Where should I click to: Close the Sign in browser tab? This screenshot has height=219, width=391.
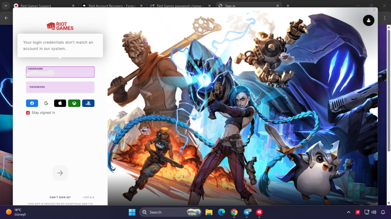[278, 6]
